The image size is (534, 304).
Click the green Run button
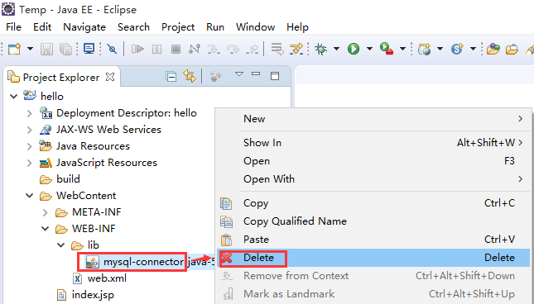click(354, 50)
